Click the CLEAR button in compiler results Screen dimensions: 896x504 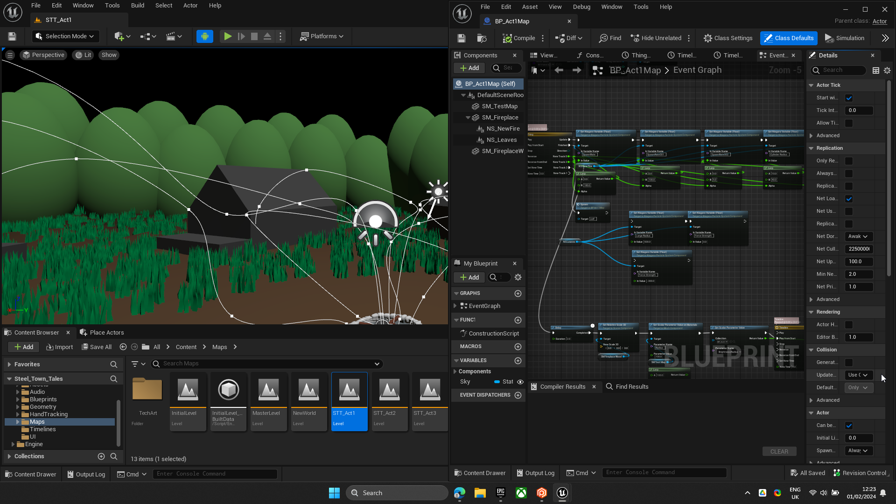click(779, 451)
